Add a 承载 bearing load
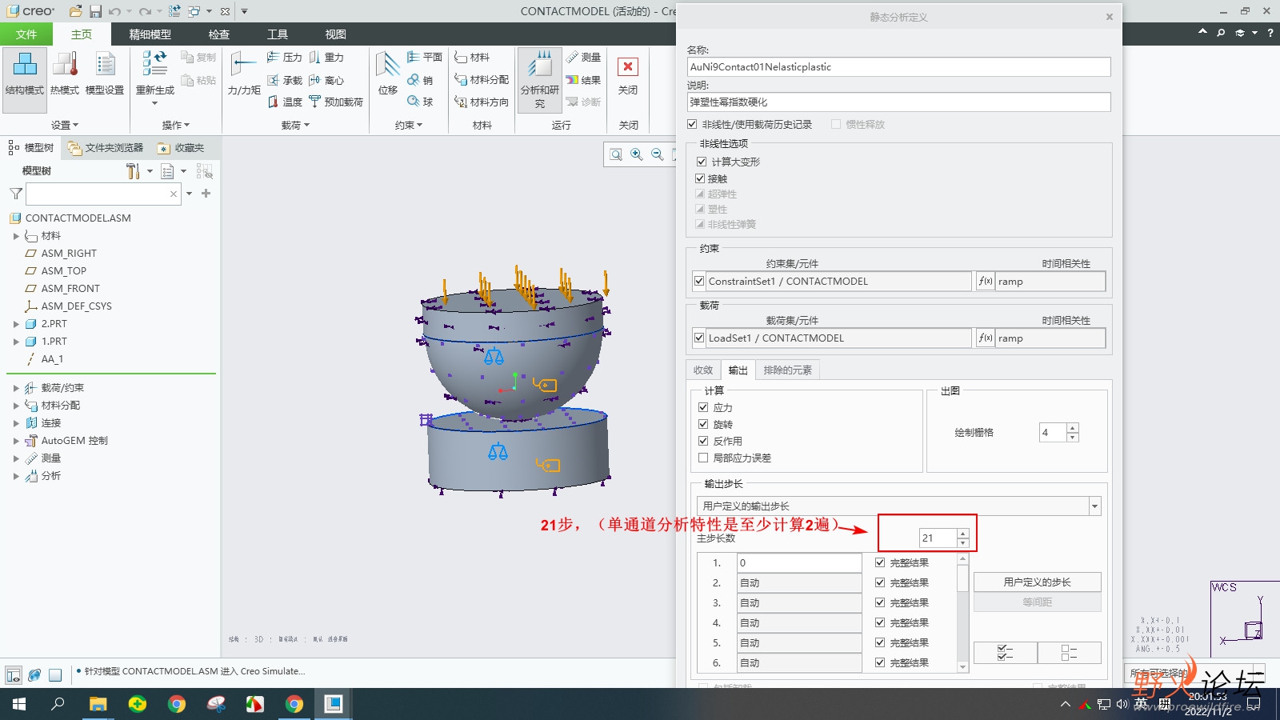The image size is (1280, 720). [x=284, y=80]
